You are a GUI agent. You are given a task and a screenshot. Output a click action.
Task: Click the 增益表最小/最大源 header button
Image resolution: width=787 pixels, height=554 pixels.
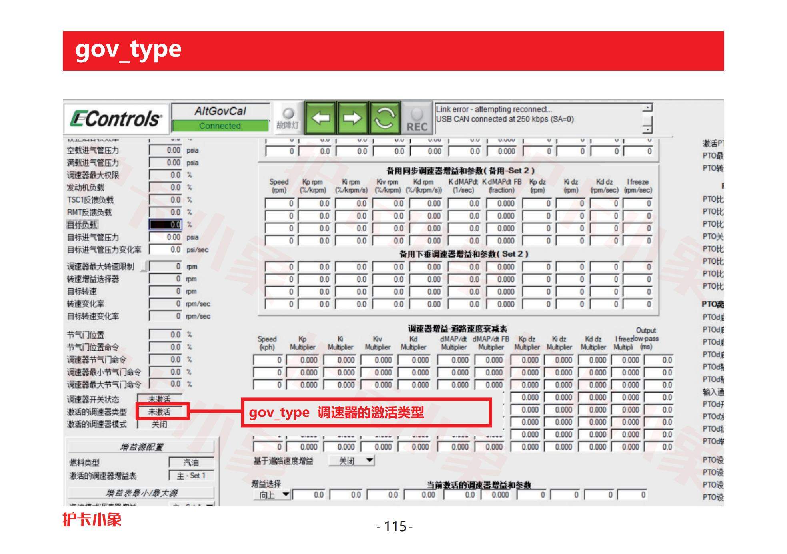141,492
